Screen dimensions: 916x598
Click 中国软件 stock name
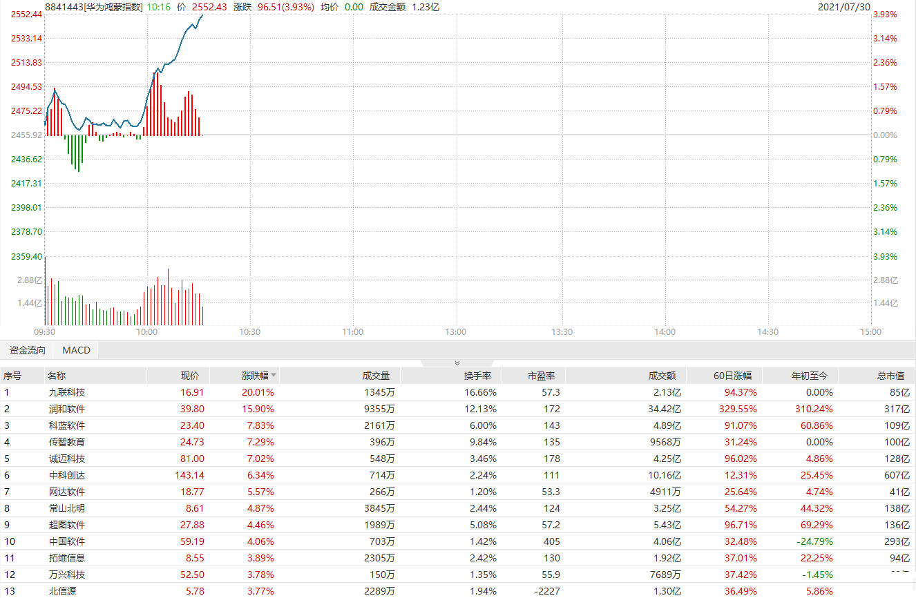(x=66, y=541)
